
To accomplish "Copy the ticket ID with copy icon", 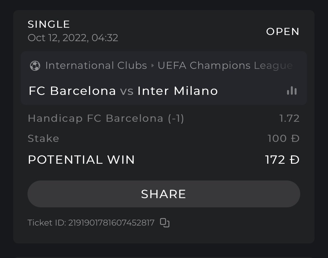I will 165,223.
